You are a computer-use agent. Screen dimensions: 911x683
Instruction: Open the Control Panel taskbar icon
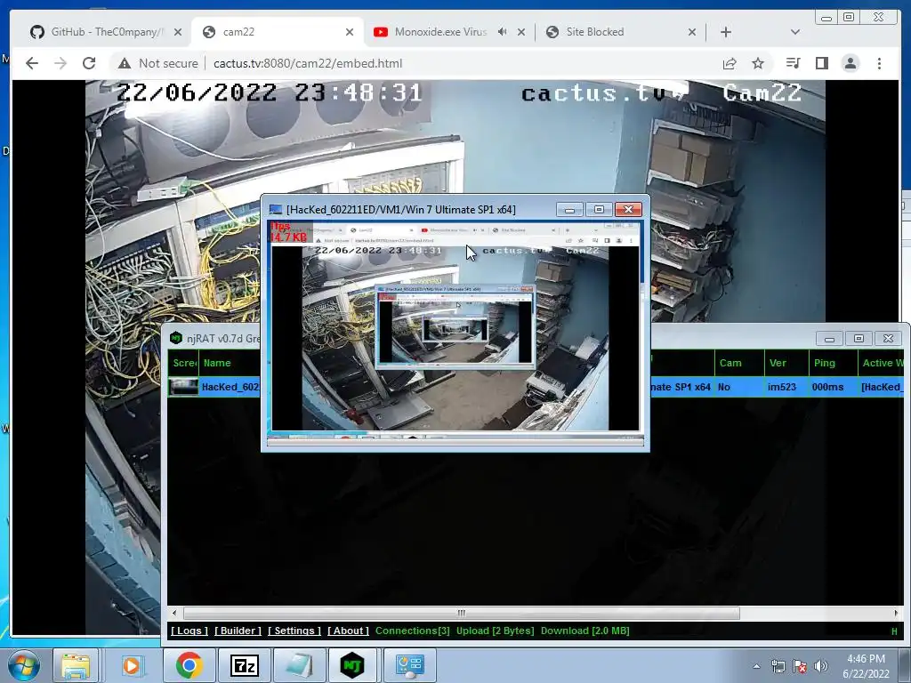(410, 665)
